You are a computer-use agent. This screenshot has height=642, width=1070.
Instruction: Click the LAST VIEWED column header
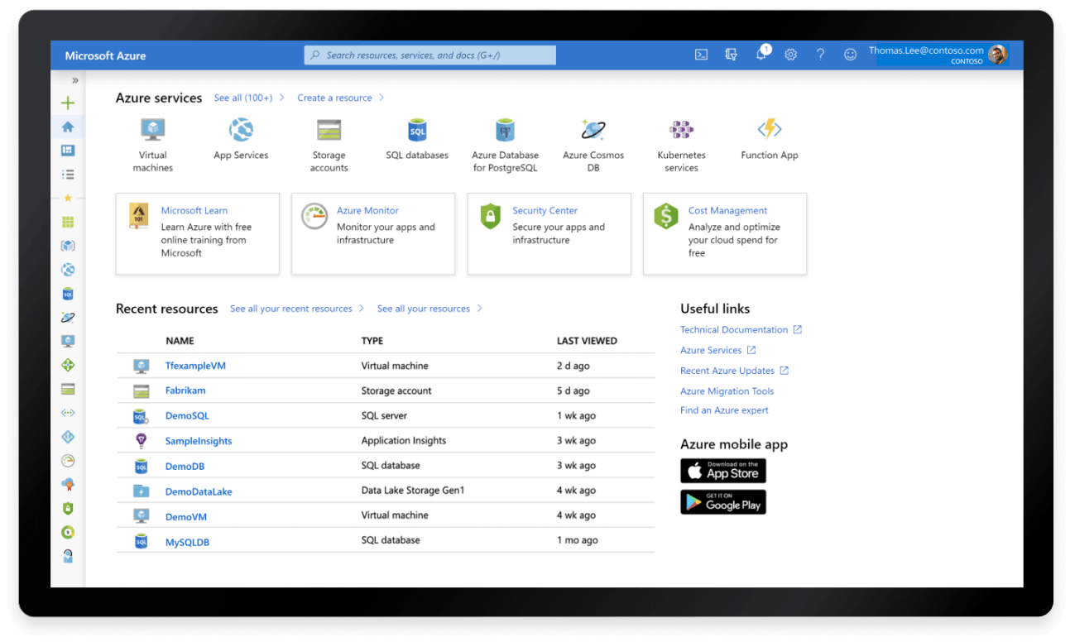(587, 341)
